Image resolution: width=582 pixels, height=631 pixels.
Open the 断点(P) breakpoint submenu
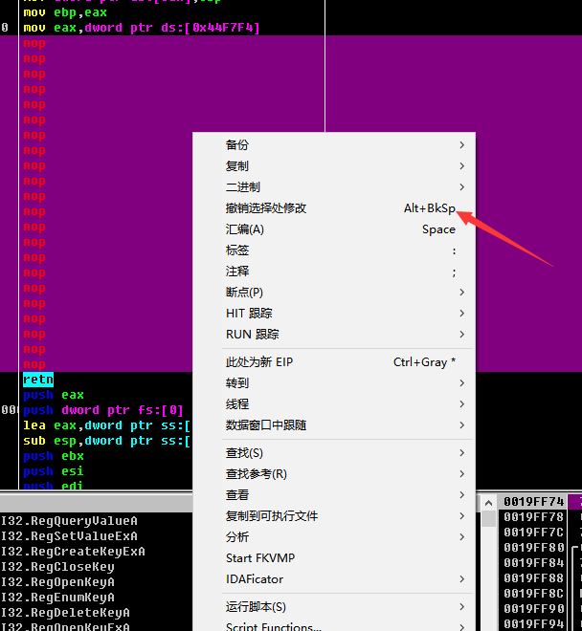(245, 293)
